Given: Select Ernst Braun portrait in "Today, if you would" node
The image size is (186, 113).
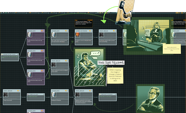Looking at the screenshot, I should pyautogui.click(x=5, y=95).
